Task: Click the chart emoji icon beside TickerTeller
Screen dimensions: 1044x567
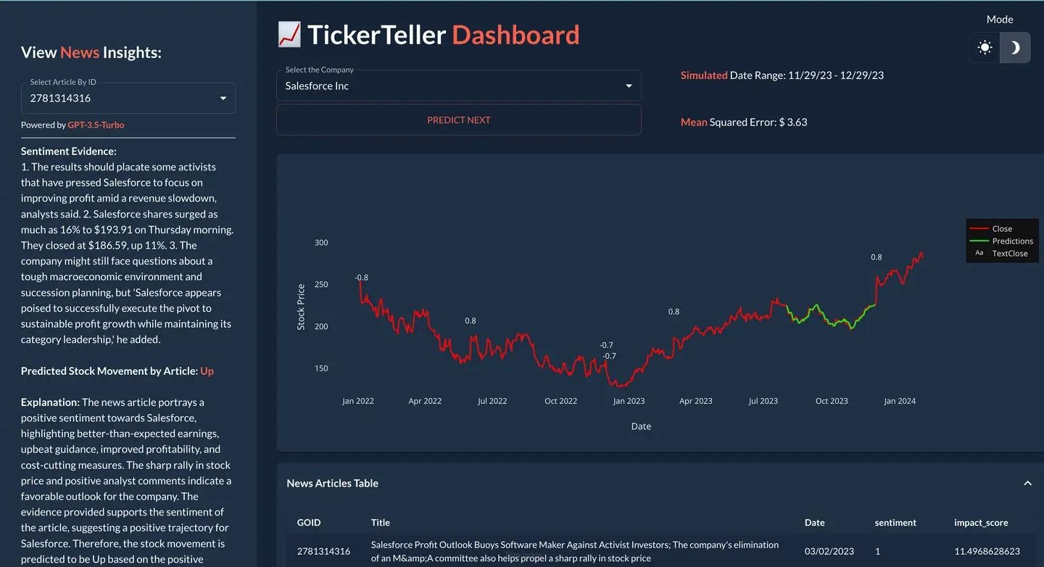Action: (289, 35)
